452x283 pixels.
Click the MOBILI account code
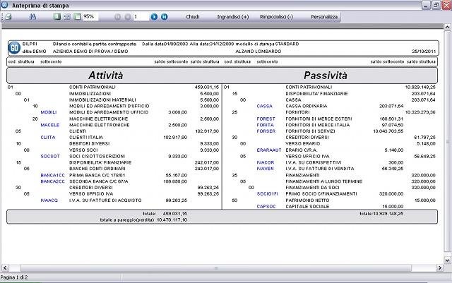[x=49, y=112]
